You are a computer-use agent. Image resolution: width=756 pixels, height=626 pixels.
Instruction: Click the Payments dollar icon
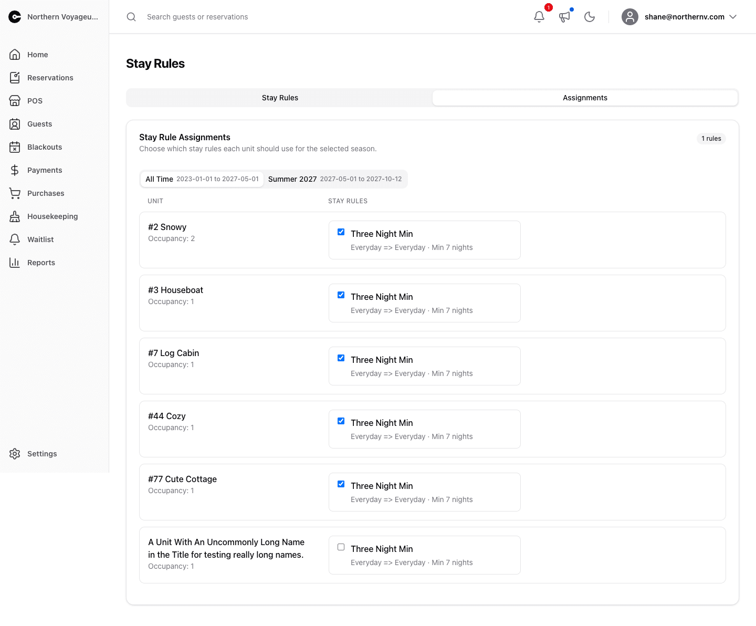point(15,170)
